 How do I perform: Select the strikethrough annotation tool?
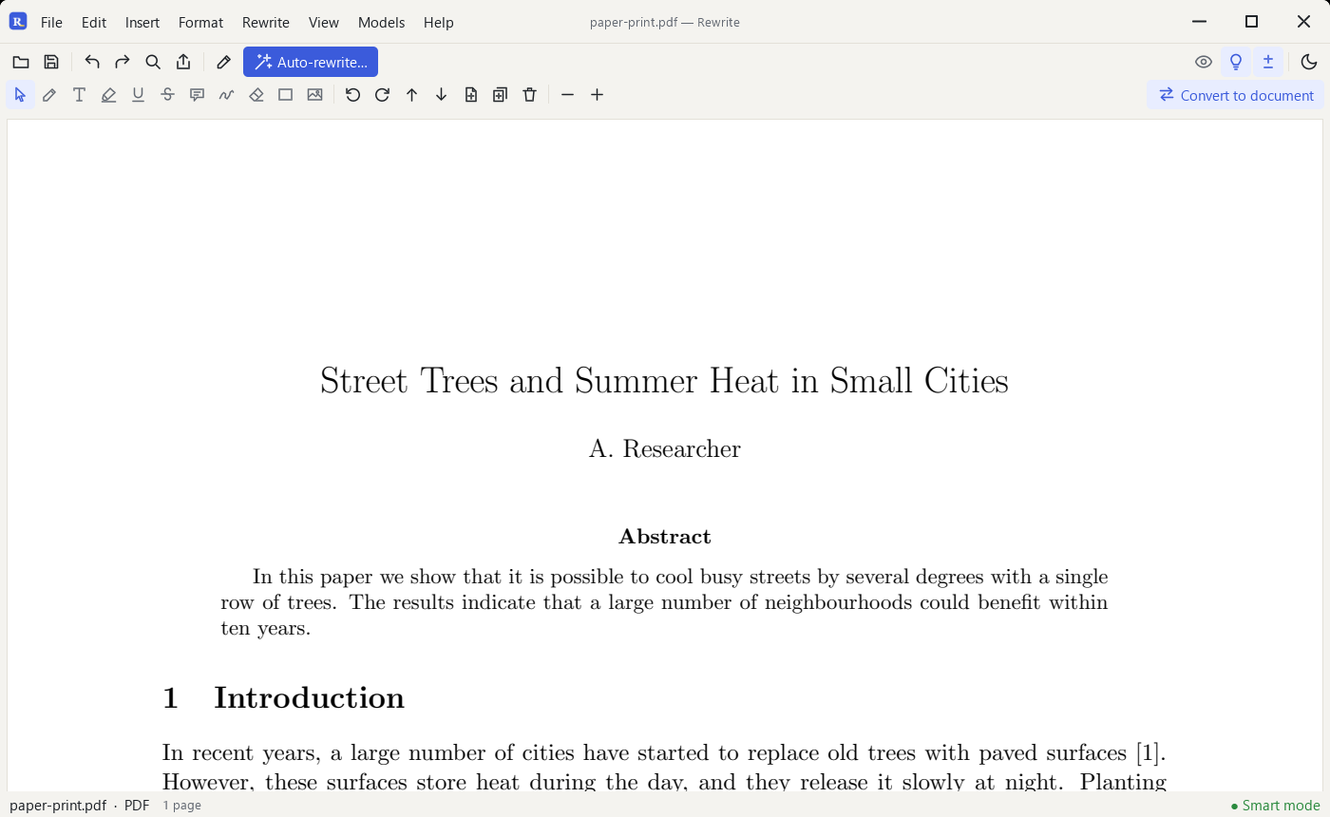tap(167, 95)
